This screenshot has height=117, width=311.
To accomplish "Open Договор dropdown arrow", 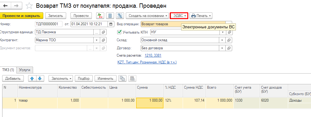I will pyautogui.click(x=223, y=48).
